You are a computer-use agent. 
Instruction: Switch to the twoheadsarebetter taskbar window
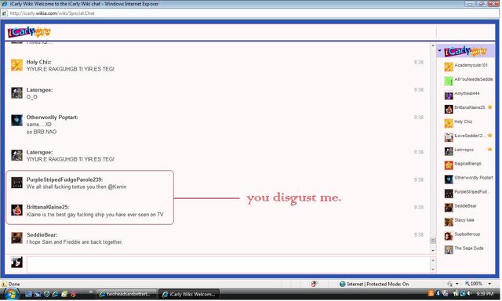click(126, 294)
